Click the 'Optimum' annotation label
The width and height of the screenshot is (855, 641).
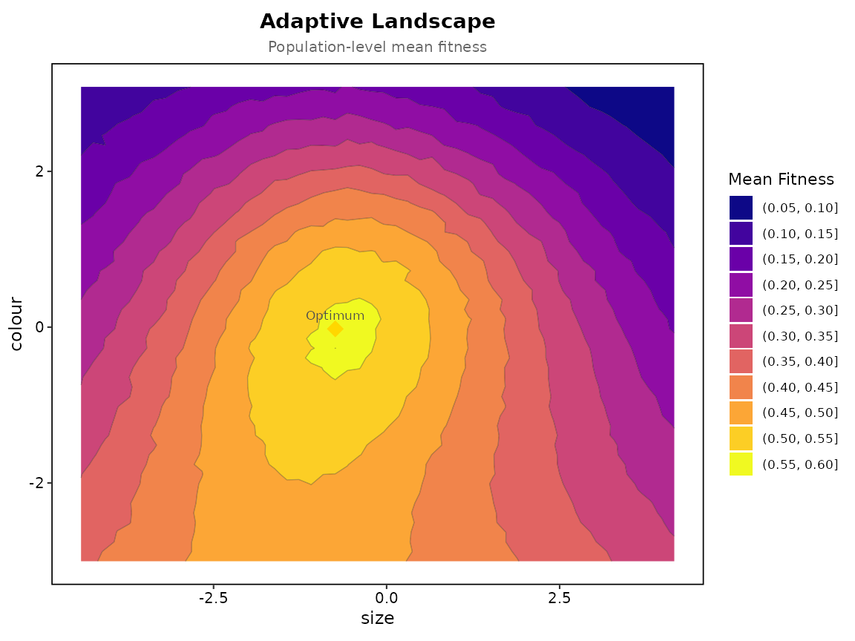point(335,315)
